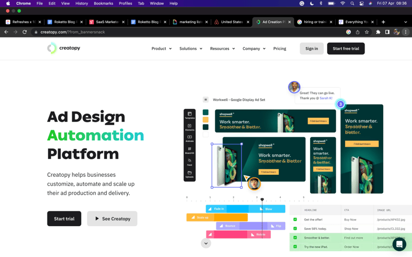
Task: Click the Sign in button
Action: [x=312, y=48]
